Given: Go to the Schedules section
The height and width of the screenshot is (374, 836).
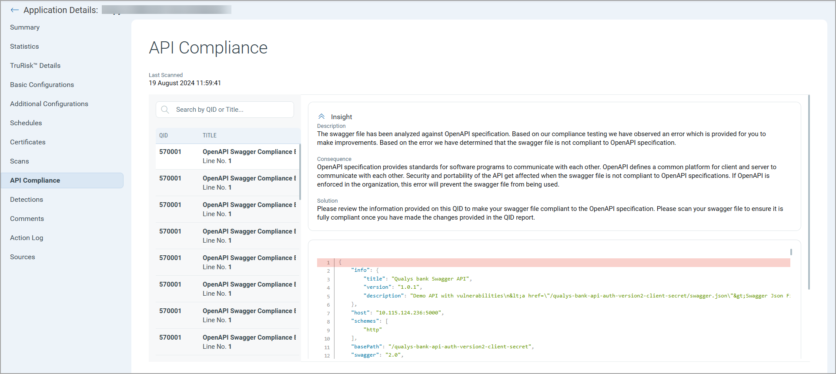Looking at the screenshot, I should pyautogui.click(x=26, y=123).
